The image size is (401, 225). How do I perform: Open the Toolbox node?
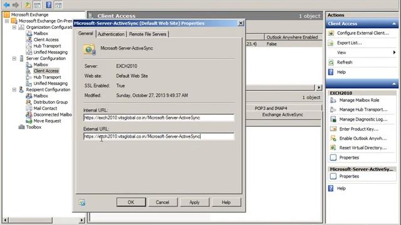[x=34, y=127]
